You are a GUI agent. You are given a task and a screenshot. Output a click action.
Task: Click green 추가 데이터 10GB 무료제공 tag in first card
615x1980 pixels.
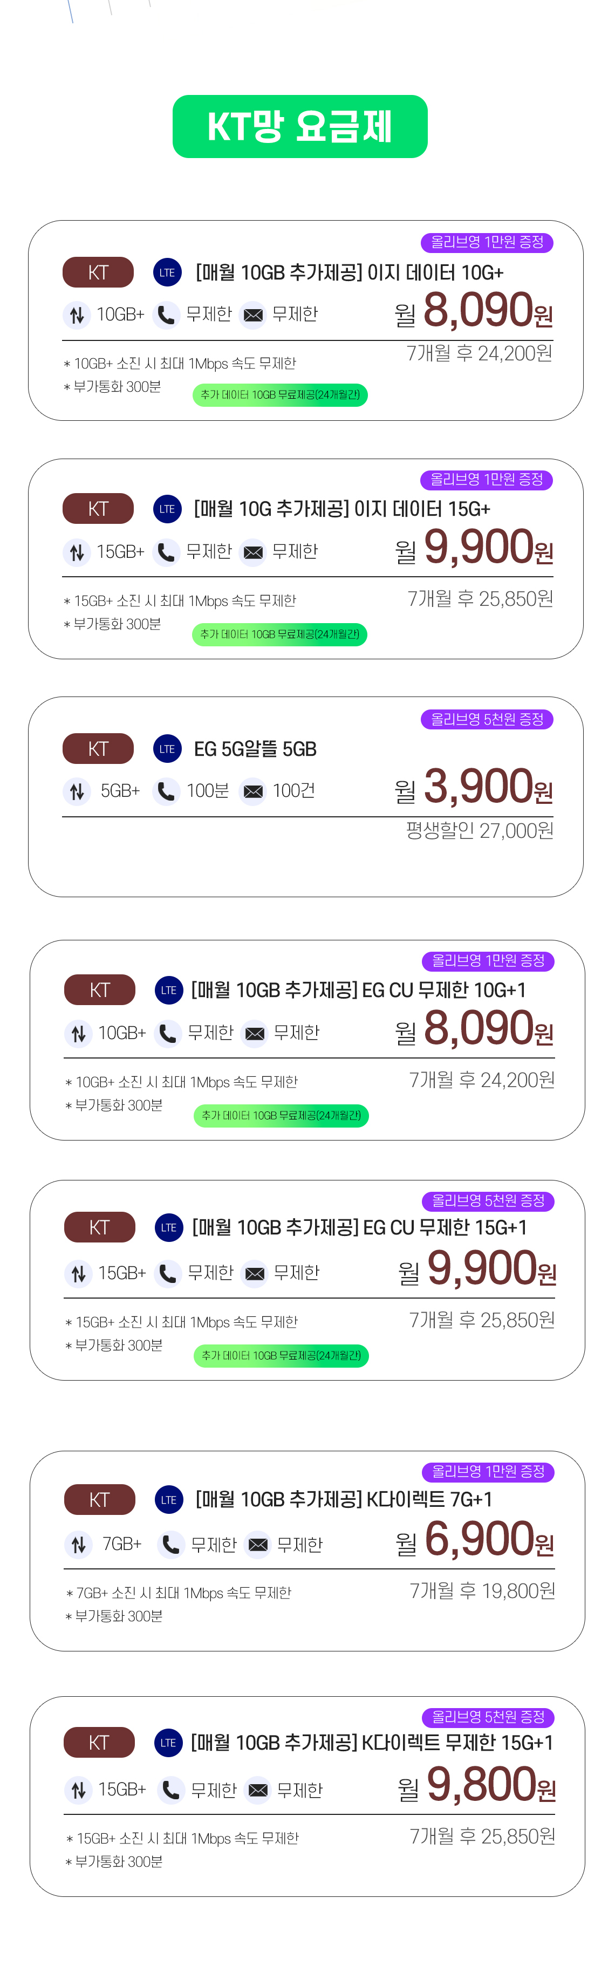tap(280, 395)
